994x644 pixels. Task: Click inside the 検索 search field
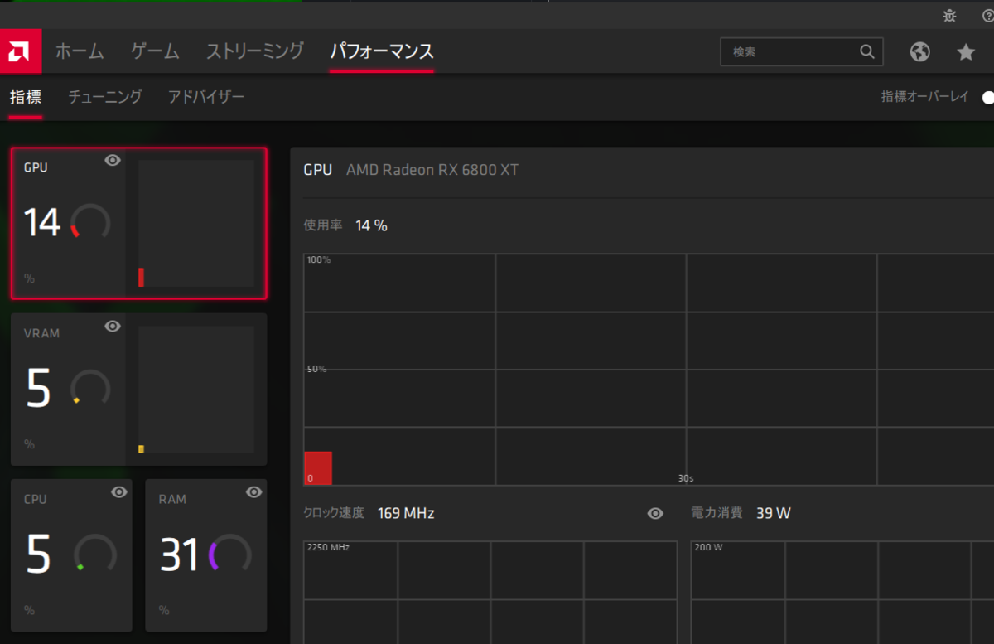click(787, 51)
